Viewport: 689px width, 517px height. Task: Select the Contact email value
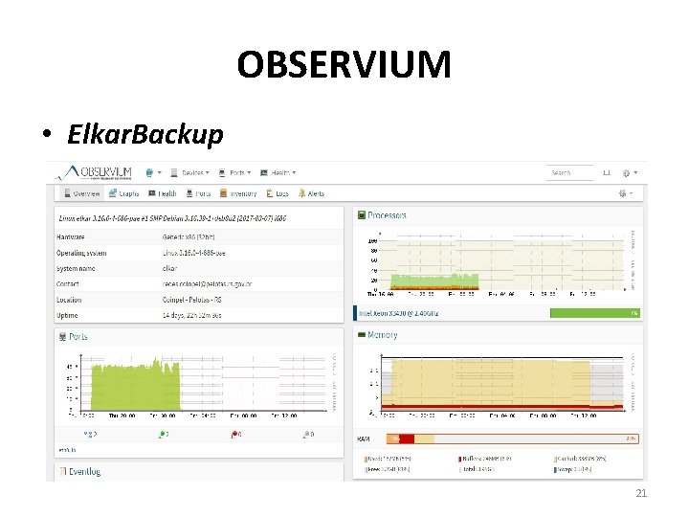(207, 284)
